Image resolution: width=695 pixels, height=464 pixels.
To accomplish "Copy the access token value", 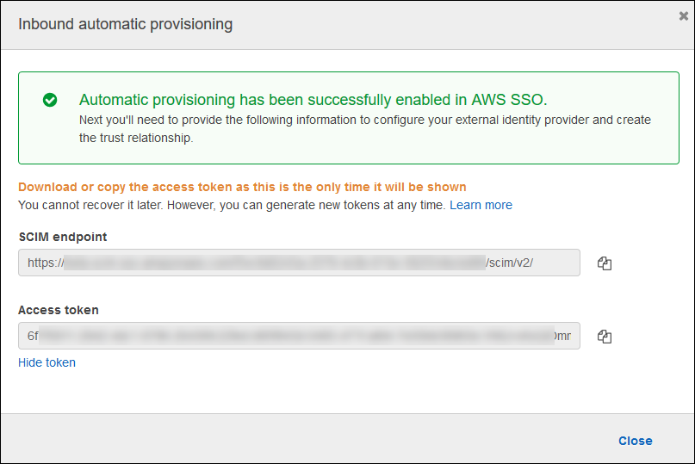I will coord(605,337).
